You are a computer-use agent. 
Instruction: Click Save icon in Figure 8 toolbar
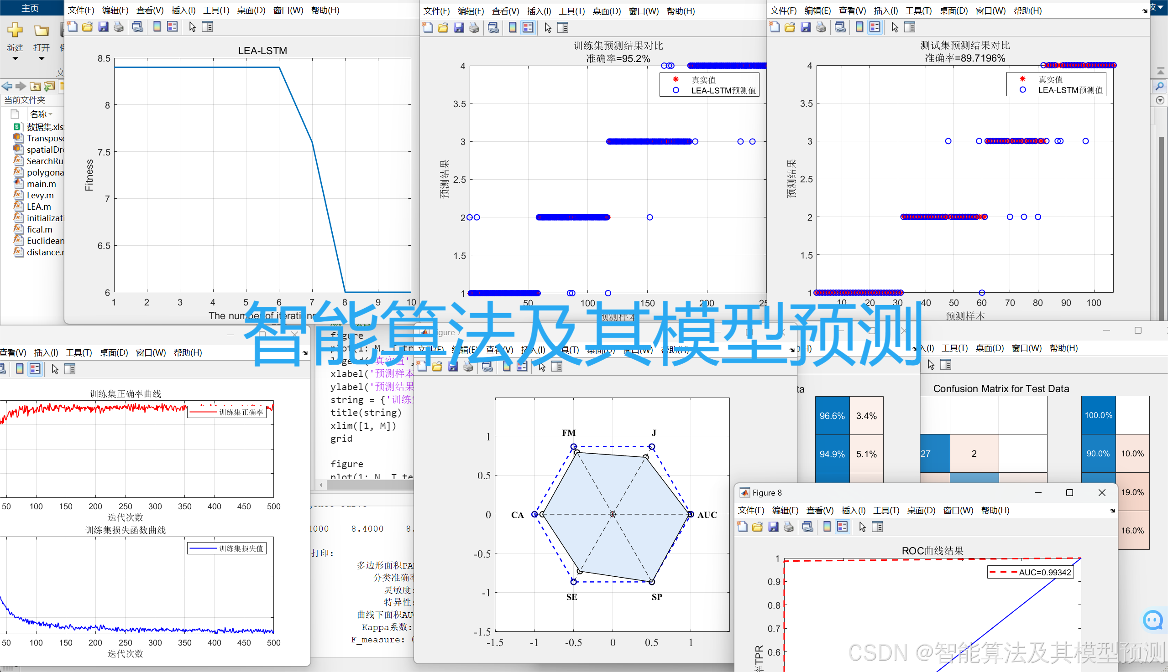tap(773, 527)
